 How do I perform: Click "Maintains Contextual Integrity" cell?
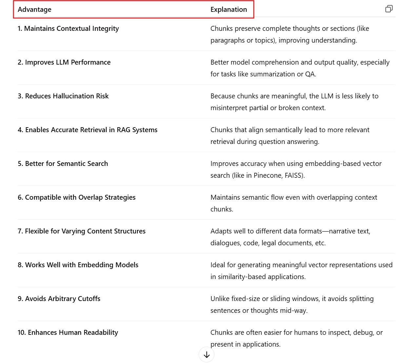68,29
